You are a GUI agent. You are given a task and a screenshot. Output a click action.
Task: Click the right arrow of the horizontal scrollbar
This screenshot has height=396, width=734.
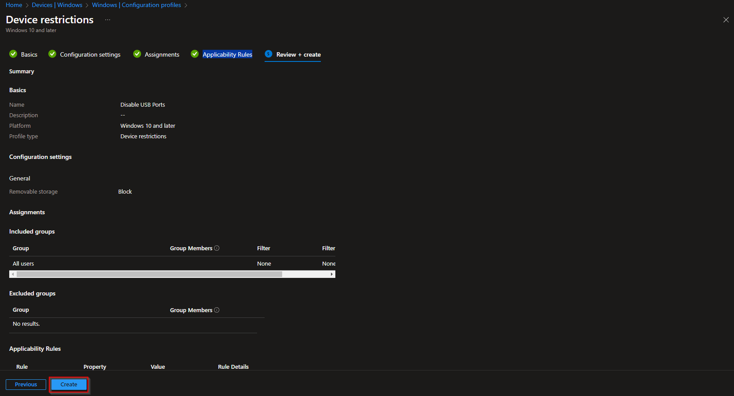point(331,274)
